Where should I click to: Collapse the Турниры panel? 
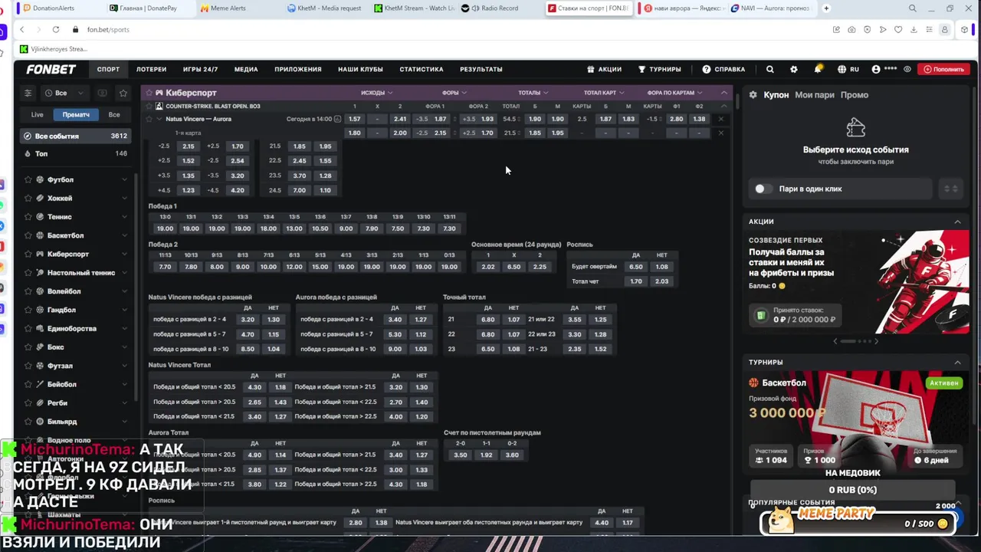tap(957, 362)
